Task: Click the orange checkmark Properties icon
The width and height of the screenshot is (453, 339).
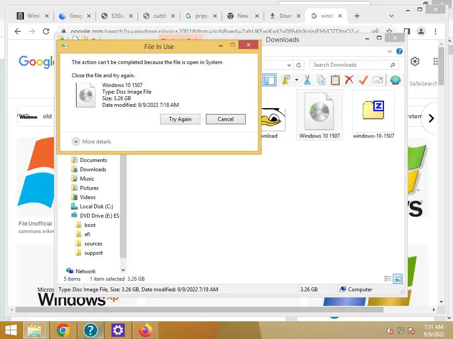Action: click(363, 80)
